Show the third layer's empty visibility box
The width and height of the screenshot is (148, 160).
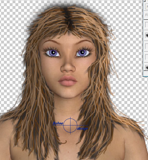147,46
